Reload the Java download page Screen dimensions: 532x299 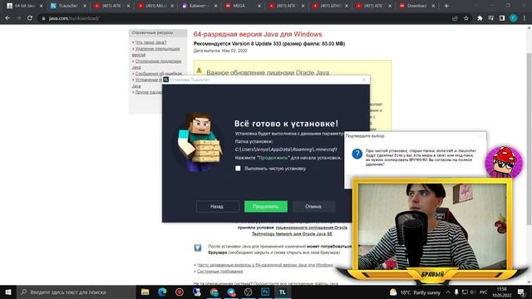pyautogui.click(x=30, y=18)
